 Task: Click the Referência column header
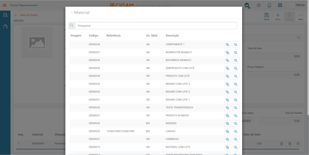[x=113, y=35]
